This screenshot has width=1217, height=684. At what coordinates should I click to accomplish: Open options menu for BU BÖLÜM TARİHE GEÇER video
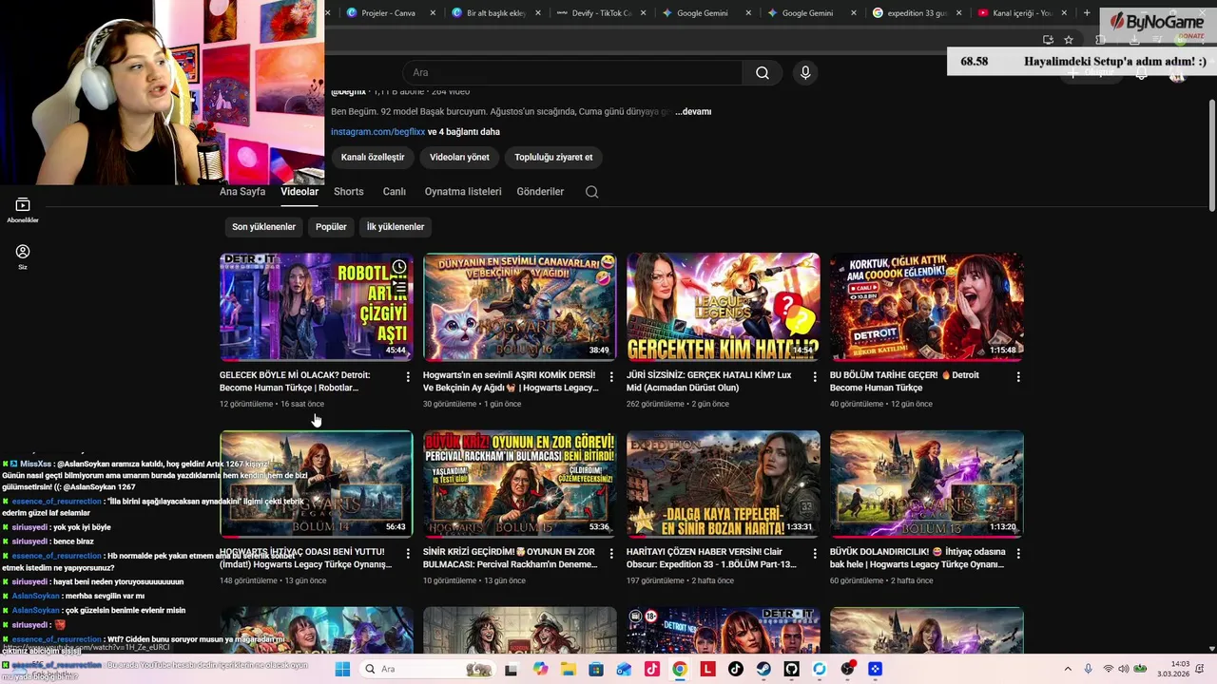point(1018,377)
